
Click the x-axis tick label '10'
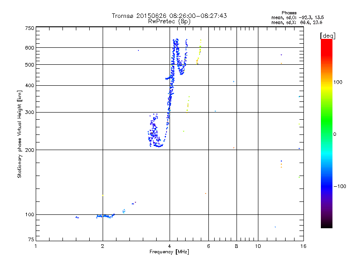[x=258, y=246]
